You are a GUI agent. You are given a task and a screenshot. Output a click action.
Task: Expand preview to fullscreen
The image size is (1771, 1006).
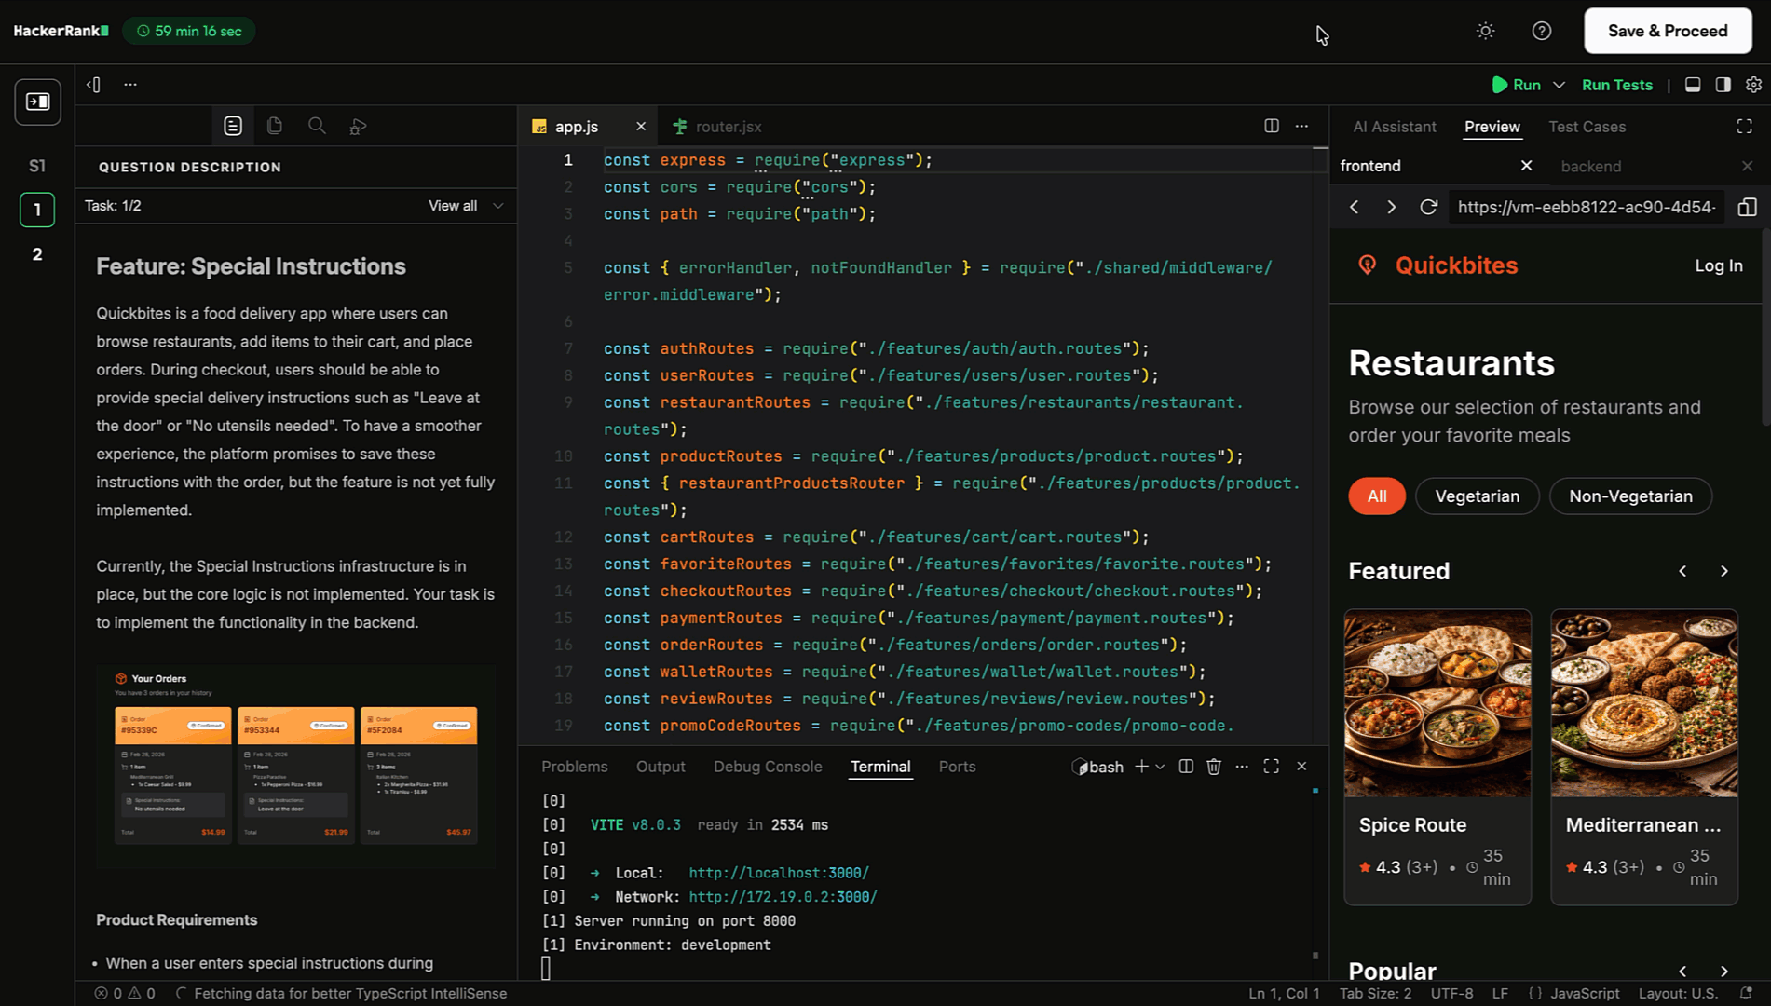coord(1744,127)
